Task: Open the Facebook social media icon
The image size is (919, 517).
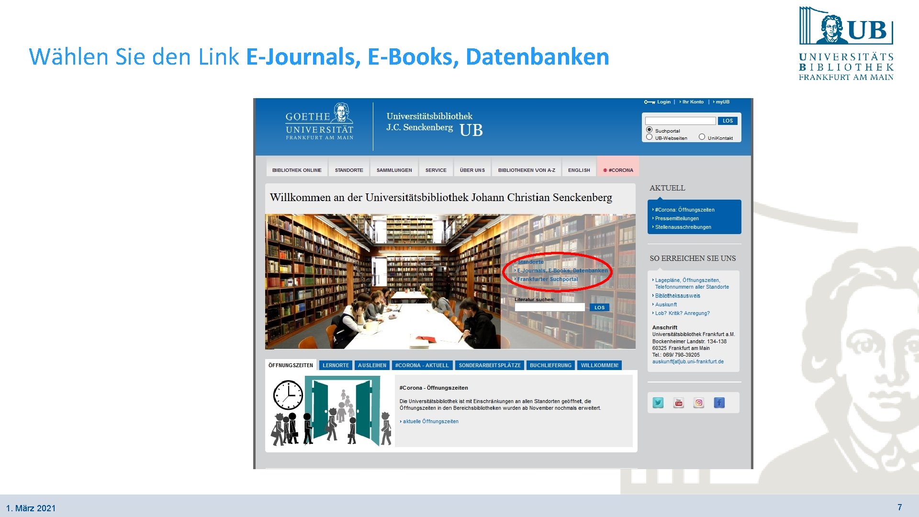Action: pyautogui.click(x=719, y=403)
